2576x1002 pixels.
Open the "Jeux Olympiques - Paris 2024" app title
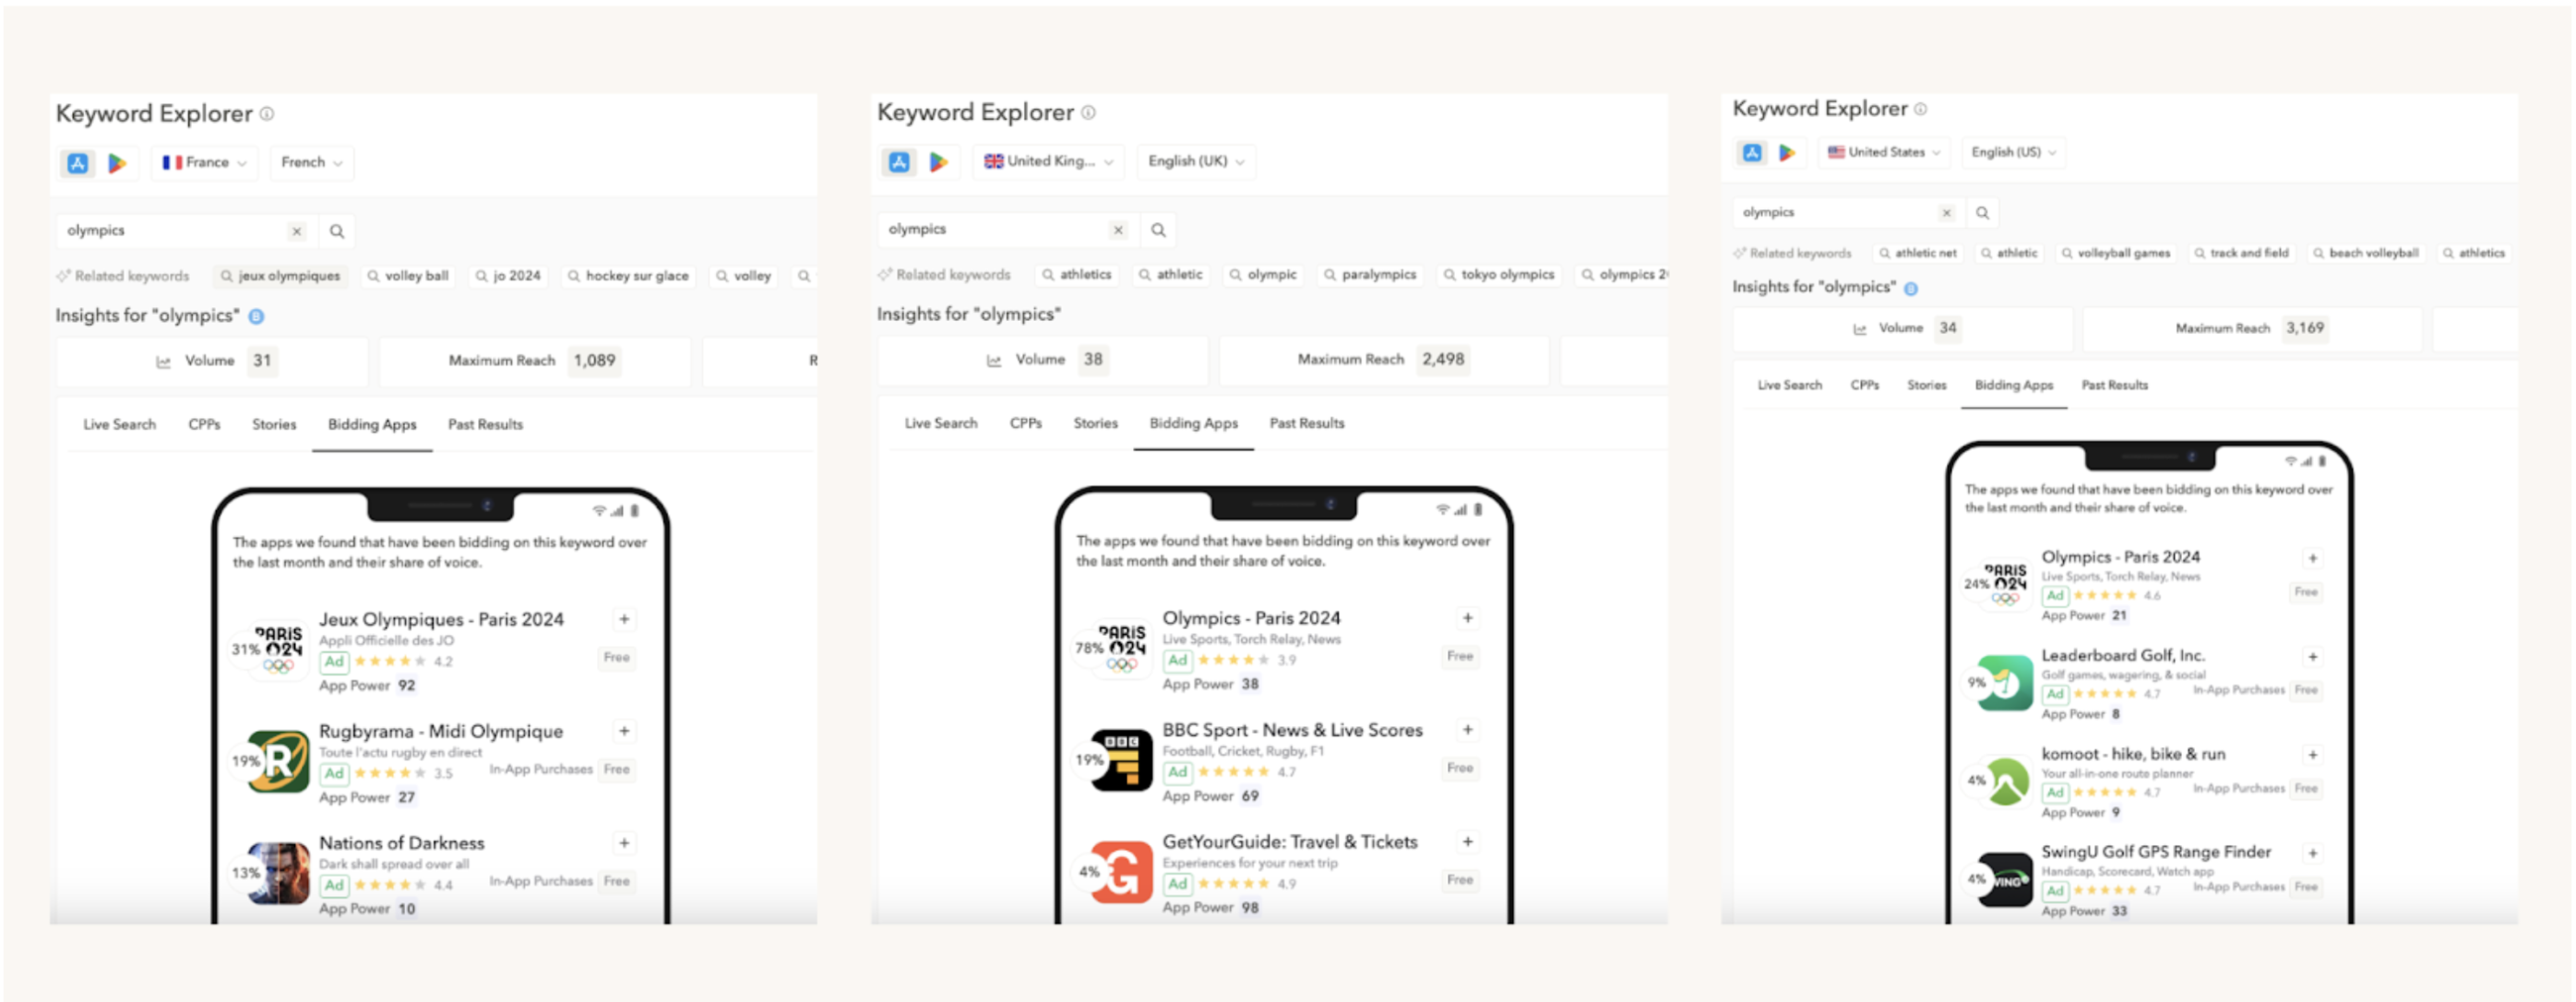click(x=441, y=620)
